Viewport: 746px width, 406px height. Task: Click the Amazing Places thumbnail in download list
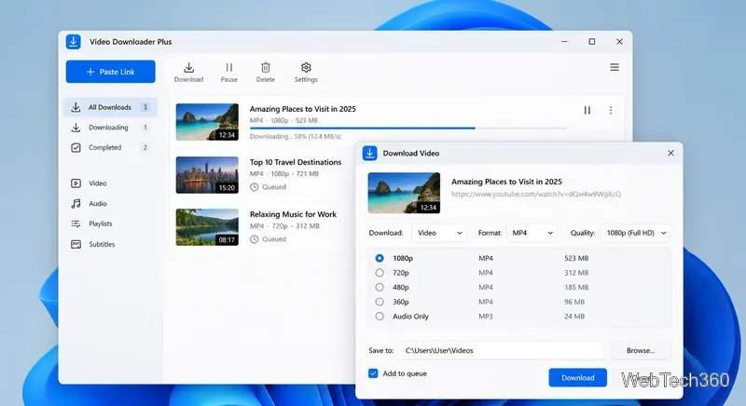point(207,122)
